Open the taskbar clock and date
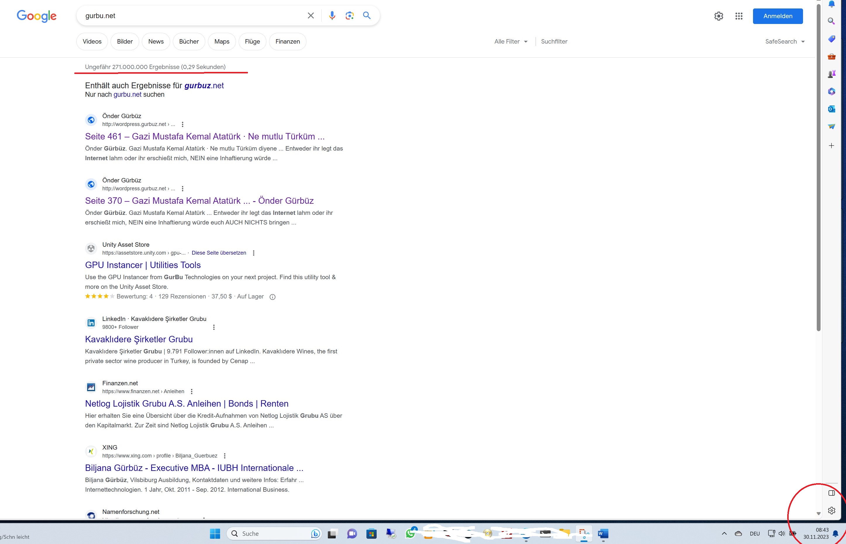This screenshot has width=846, height=544. pos(816,533)
